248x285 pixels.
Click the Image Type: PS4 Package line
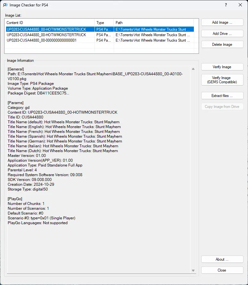pyautogui.click(x=31, y=84)
